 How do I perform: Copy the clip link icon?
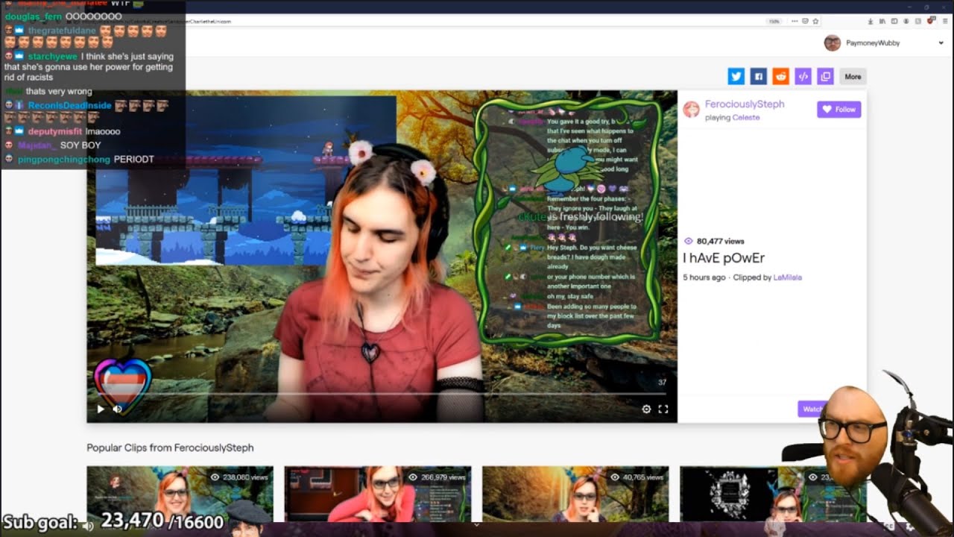click(826, 76)
